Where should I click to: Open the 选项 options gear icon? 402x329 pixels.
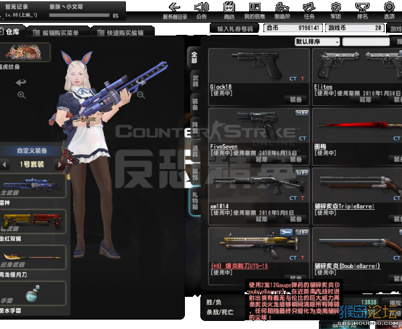tap(389, 7)
